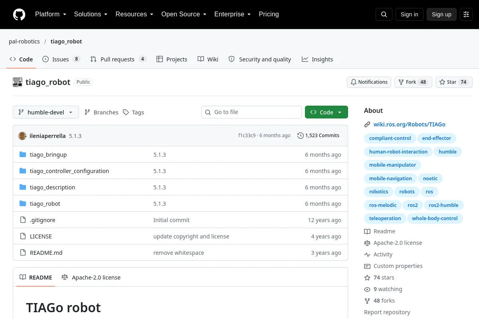Switch to the Wiki tab
The image size is (479, 319).
click(x=208, y=59)
